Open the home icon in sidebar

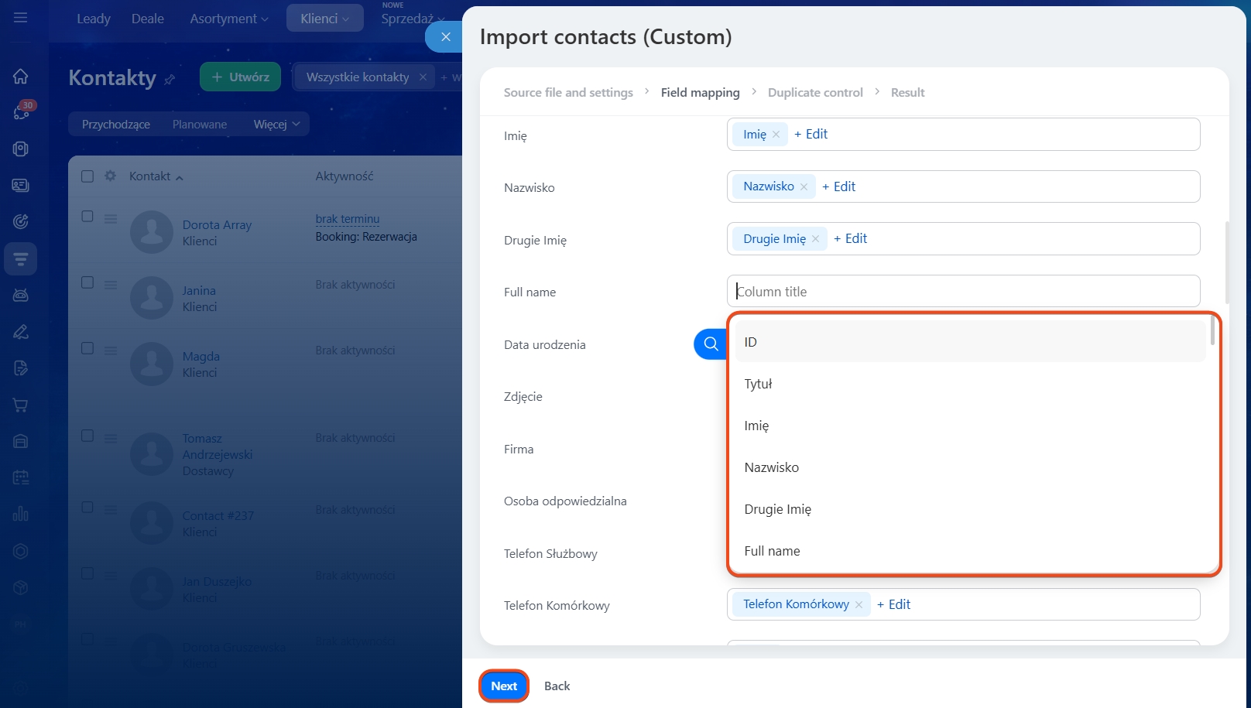(21, 76)
